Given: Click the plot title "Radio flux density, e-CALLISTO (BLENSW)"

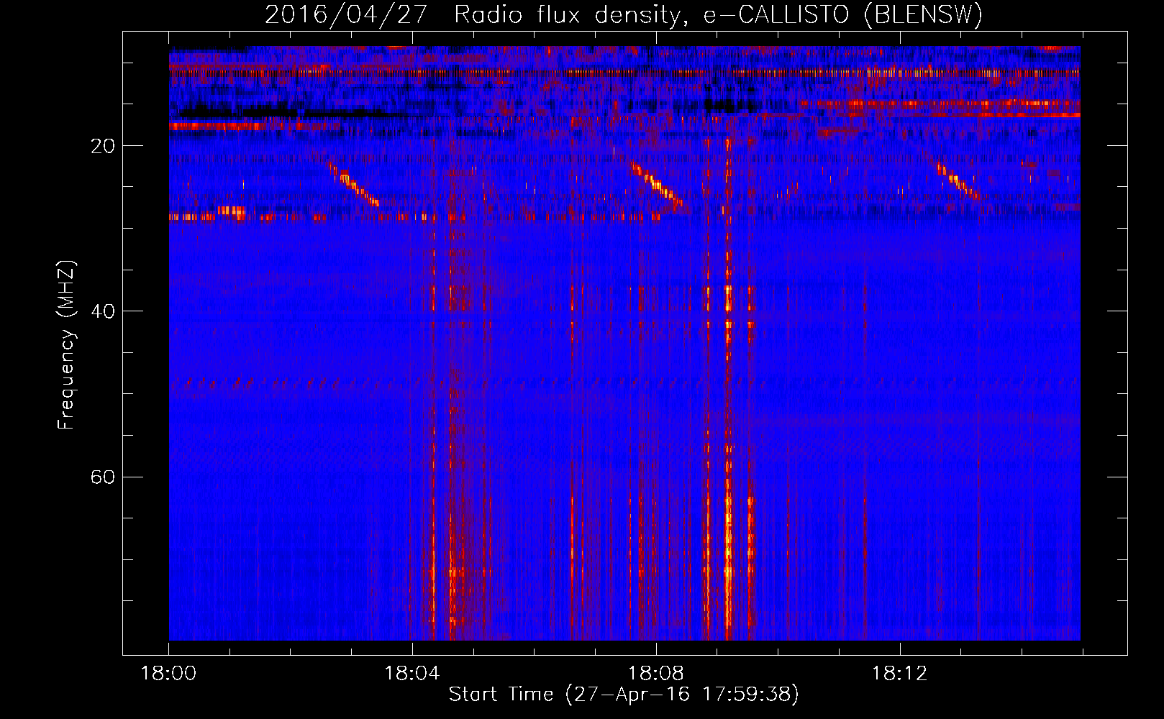Looking at the screenshot, I should pos(718,15).
